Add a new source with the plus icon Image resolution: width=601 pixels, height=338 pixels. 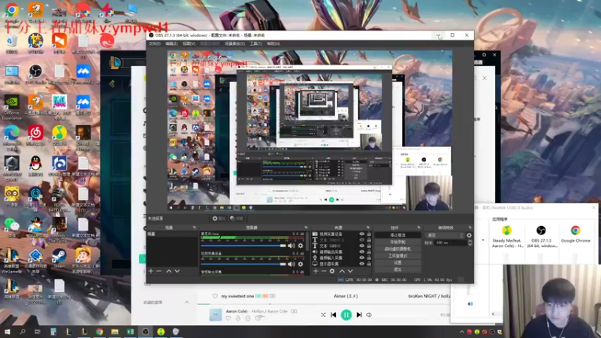316,271
